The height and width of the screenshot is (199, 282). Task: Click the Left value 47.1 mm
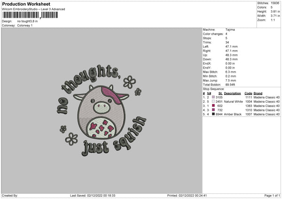(x=231, y=46)
